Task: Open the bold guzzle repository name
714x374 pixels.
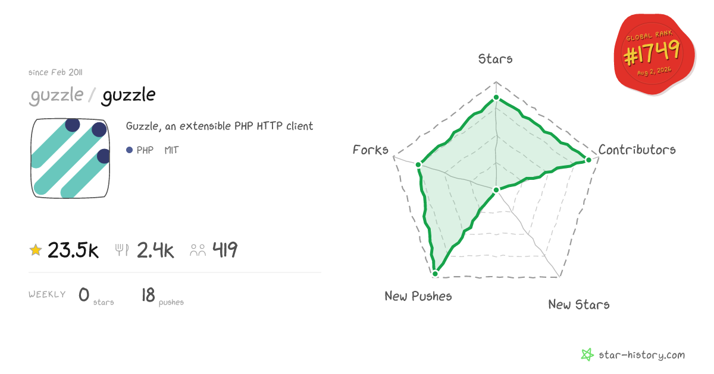Action: click(129, 96)
